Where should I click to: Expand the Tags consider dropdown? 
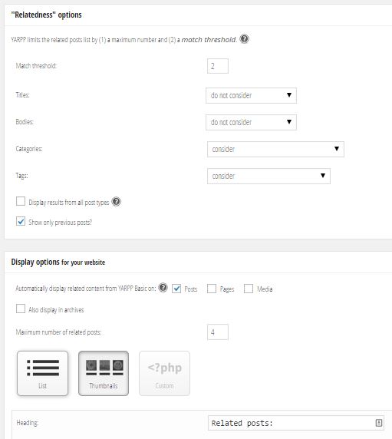[x=268, y=176]
